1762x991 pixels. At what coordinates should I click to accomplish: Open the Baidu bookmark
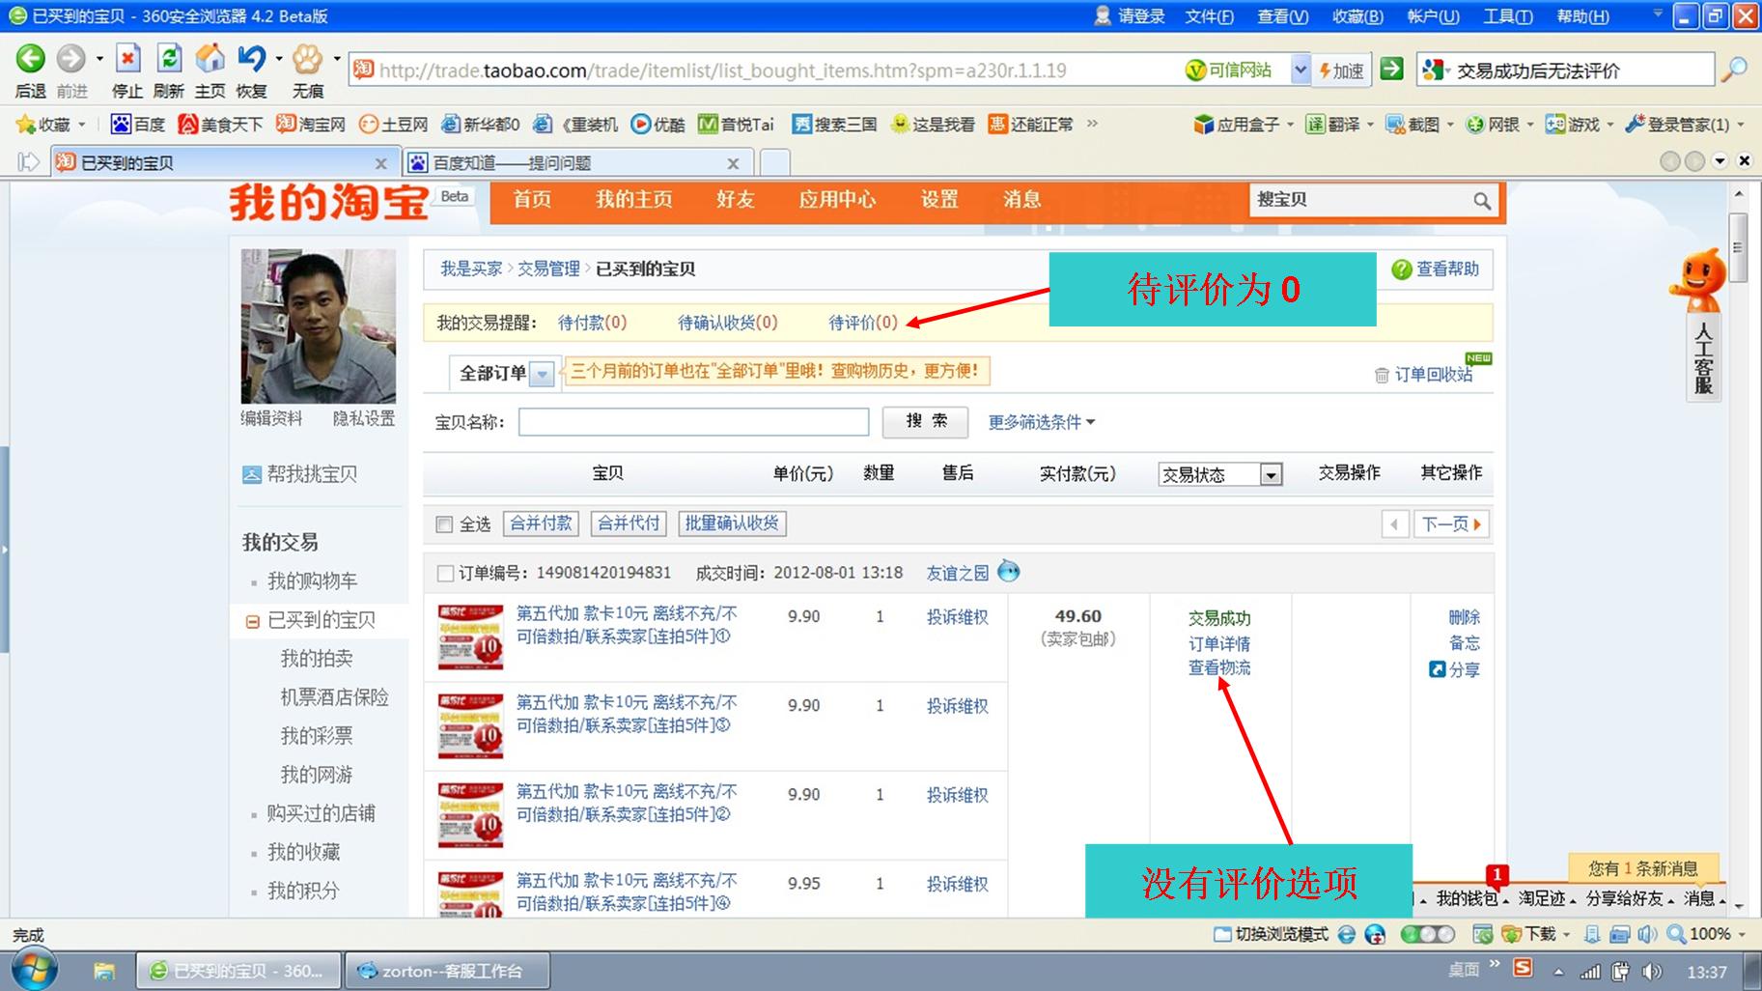[138, 125]
